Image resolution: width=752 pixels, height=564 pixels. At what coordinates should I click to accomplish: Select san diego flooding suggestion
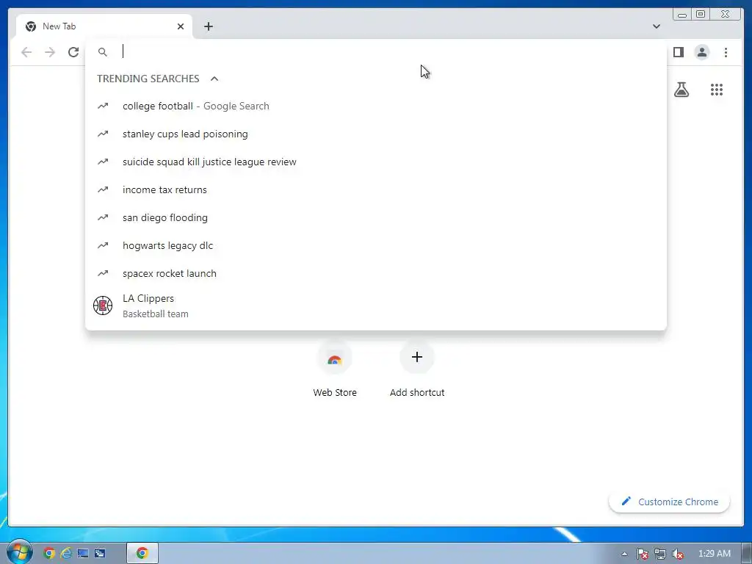tap(375, 217)
